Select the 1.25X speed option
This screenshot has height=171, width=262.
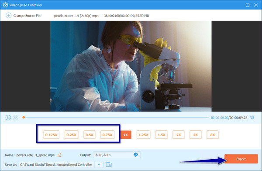pos(143,135)
